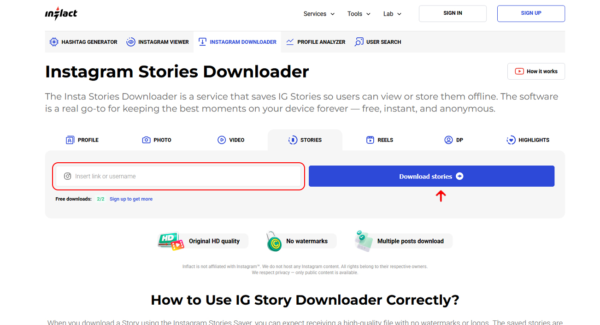Viewport: 600px width, 325px height.
Task: Select the Highlights tab
Action: click(528, 140)
